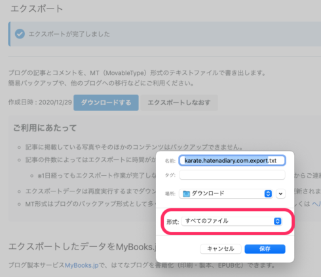Click the 保存 save button

coord(265,249)
